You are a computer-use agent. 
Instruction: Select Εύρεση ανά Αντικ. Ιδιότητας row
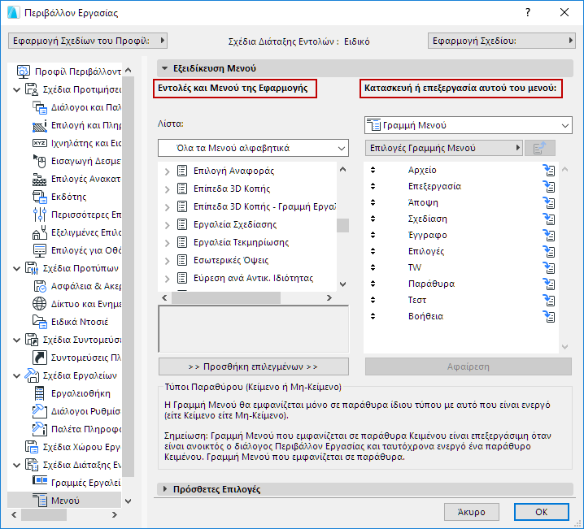(247, 278)
